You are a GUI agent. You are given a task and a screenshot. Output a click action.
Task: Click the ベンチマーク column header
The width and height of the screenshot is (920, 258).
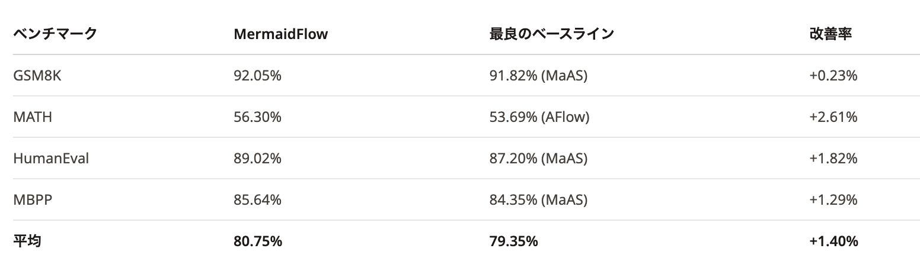(55, 34)
